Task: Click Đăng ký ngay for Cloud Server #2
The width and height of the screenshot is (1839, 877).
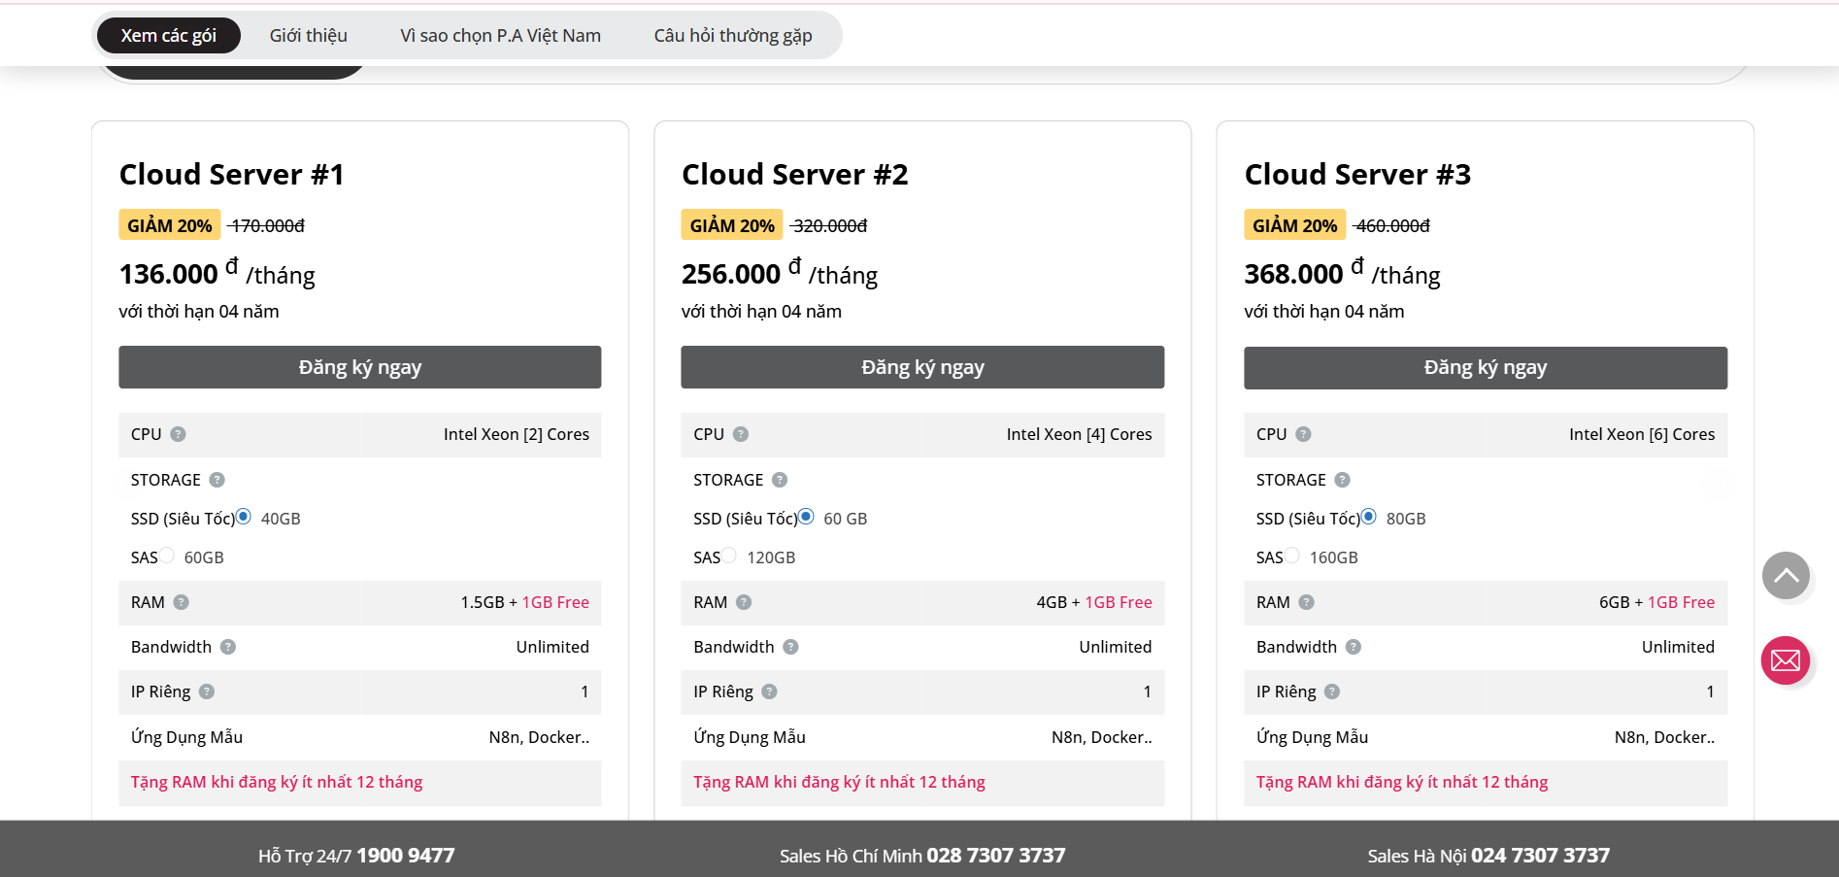Action: [x=921, y=367]
